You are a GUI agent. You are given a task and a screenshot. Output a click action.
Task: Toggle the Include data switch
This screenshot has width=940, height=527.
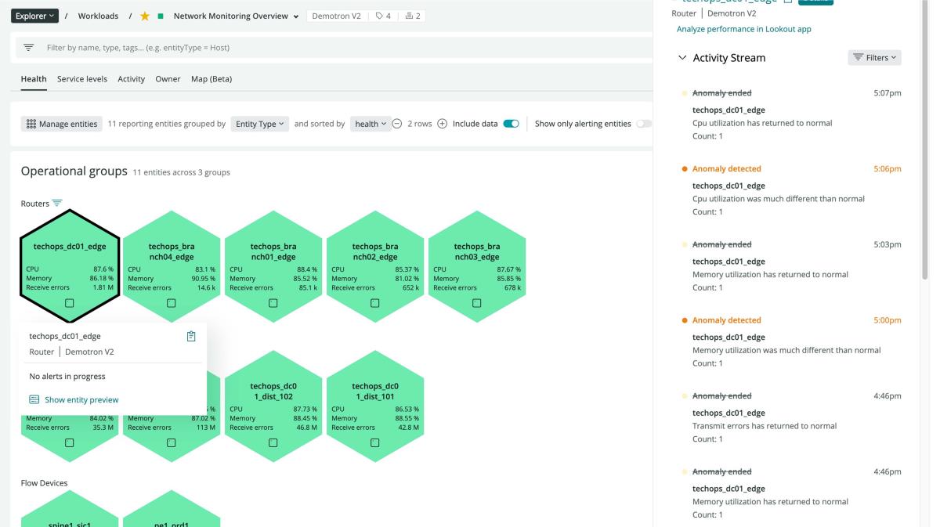tap(511, 124)
